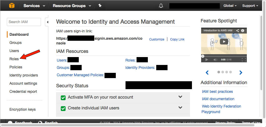266x127 pixels.
Task: Open Groups in the IAM sidebar
Action: coord(15,43)
